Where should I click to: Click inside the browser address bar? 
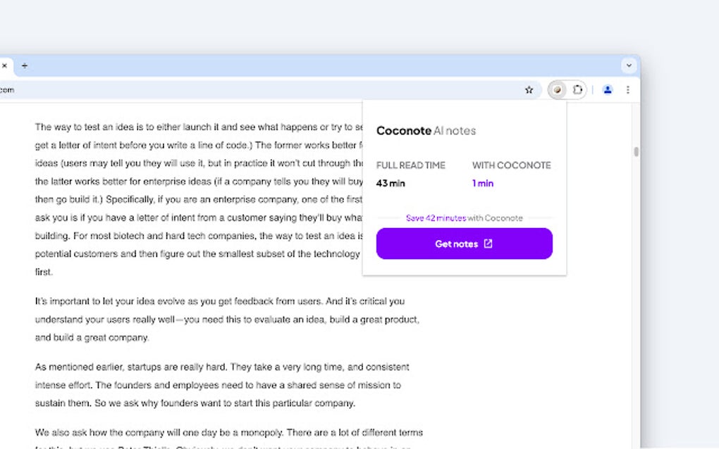(211, 89)
